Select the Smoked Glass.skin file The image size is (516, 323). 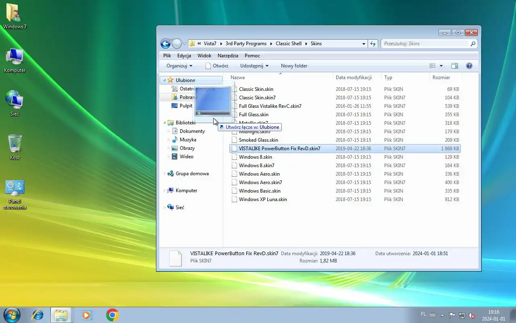258,140
